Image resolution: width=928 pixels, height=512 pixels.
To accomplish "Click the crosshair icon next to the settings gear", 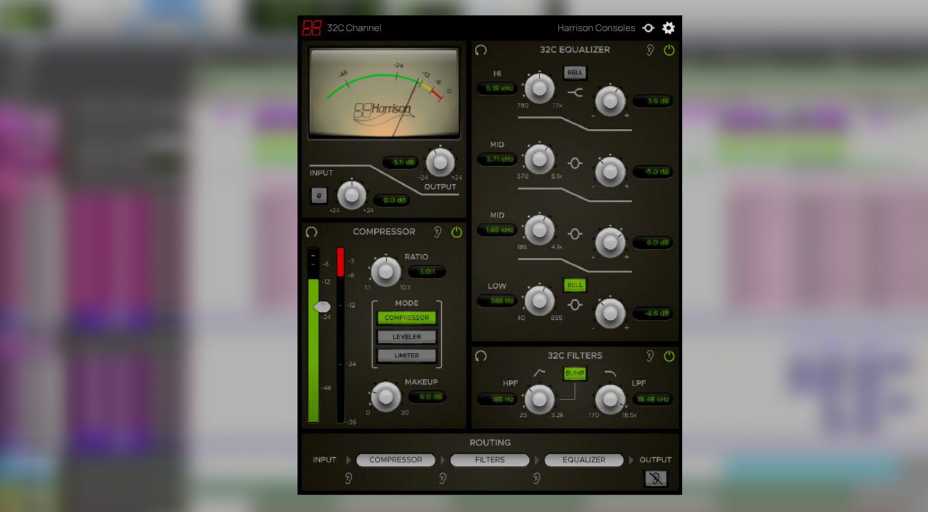I will pos(649,28).
